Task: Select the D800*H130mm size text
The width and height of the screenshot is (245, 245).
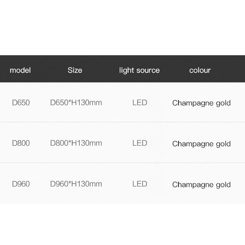Action: click(x=76, y=143)
